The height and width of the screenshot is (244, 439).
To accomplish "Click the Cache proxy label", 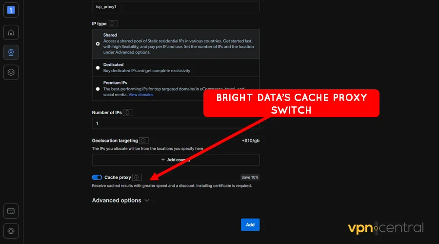I will click(x=118, y=177).
